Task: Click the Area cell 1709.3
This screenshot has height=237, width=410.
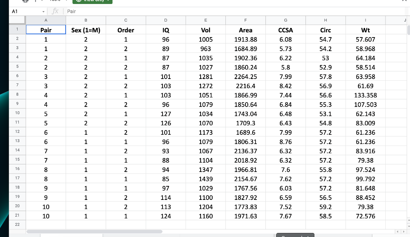Action: coord(245,123)
